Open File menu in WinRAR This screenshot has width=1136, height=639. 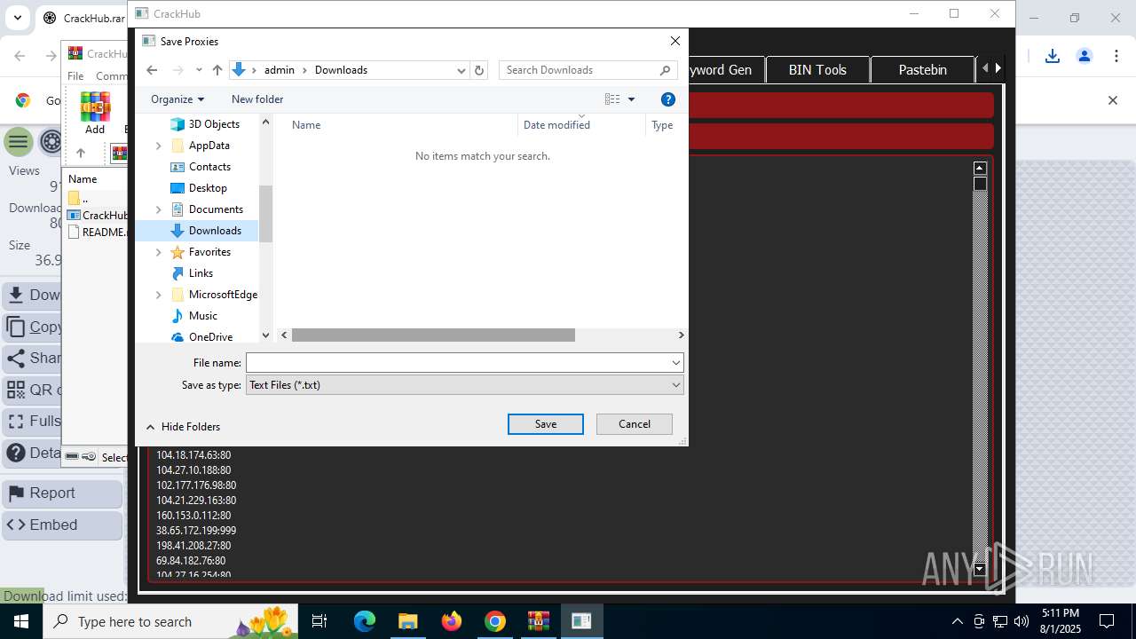point(75,76)
